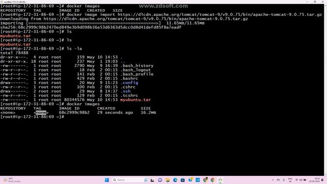Viewport: 327px width, 184px height.
Task: Click the 2790 size of .bash_history
Action: coord(79,66)
